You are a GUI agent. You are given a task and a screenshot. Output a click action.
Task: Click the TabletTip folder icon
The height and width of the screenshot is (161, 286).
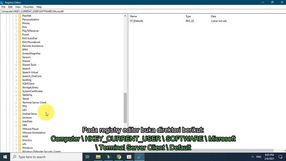coord(20,95)
